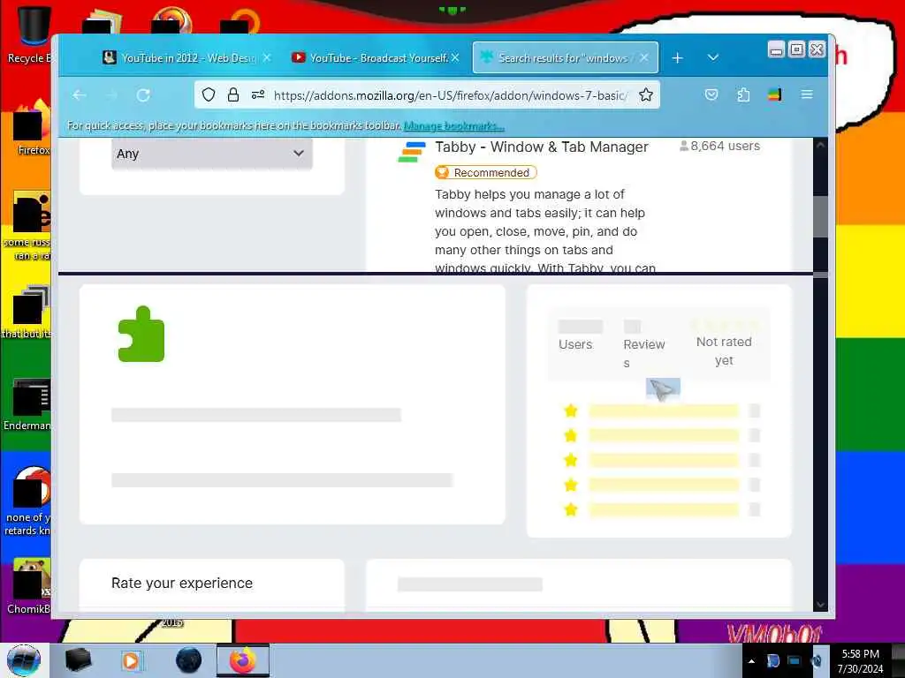
Task: Open a new tab with the plus button
Action: tap(678, 58)
